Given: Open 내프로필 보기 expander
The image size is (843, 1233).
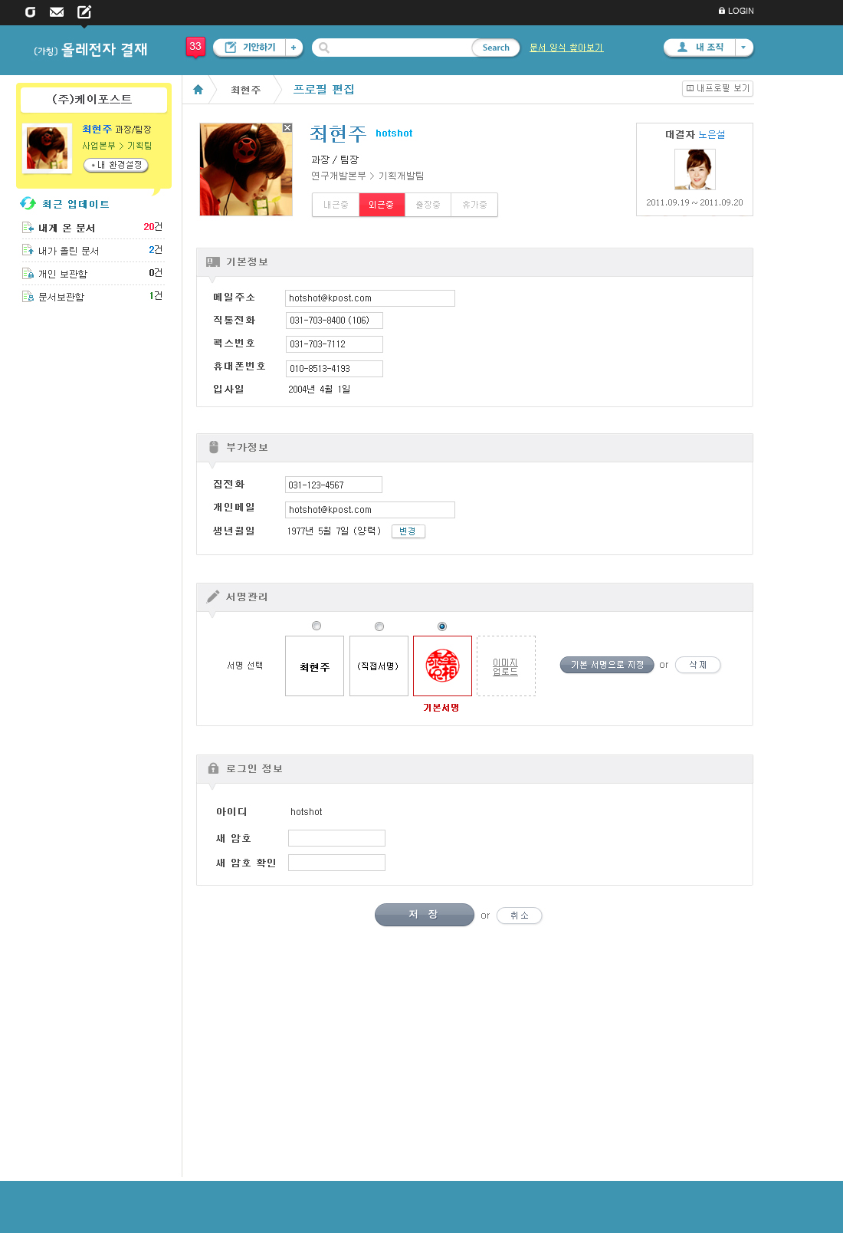Looking at the screenshot, I should click(x=717, y=88).
